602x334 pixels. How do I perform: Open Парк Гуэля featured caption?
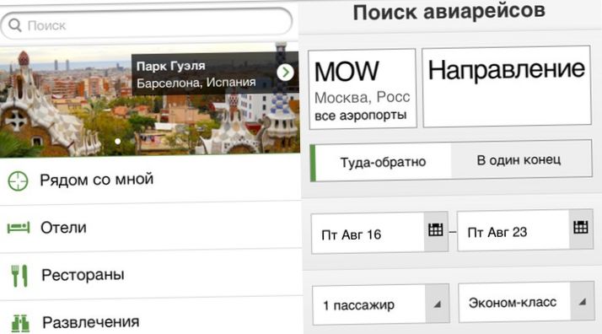click(x=215, y=73)
